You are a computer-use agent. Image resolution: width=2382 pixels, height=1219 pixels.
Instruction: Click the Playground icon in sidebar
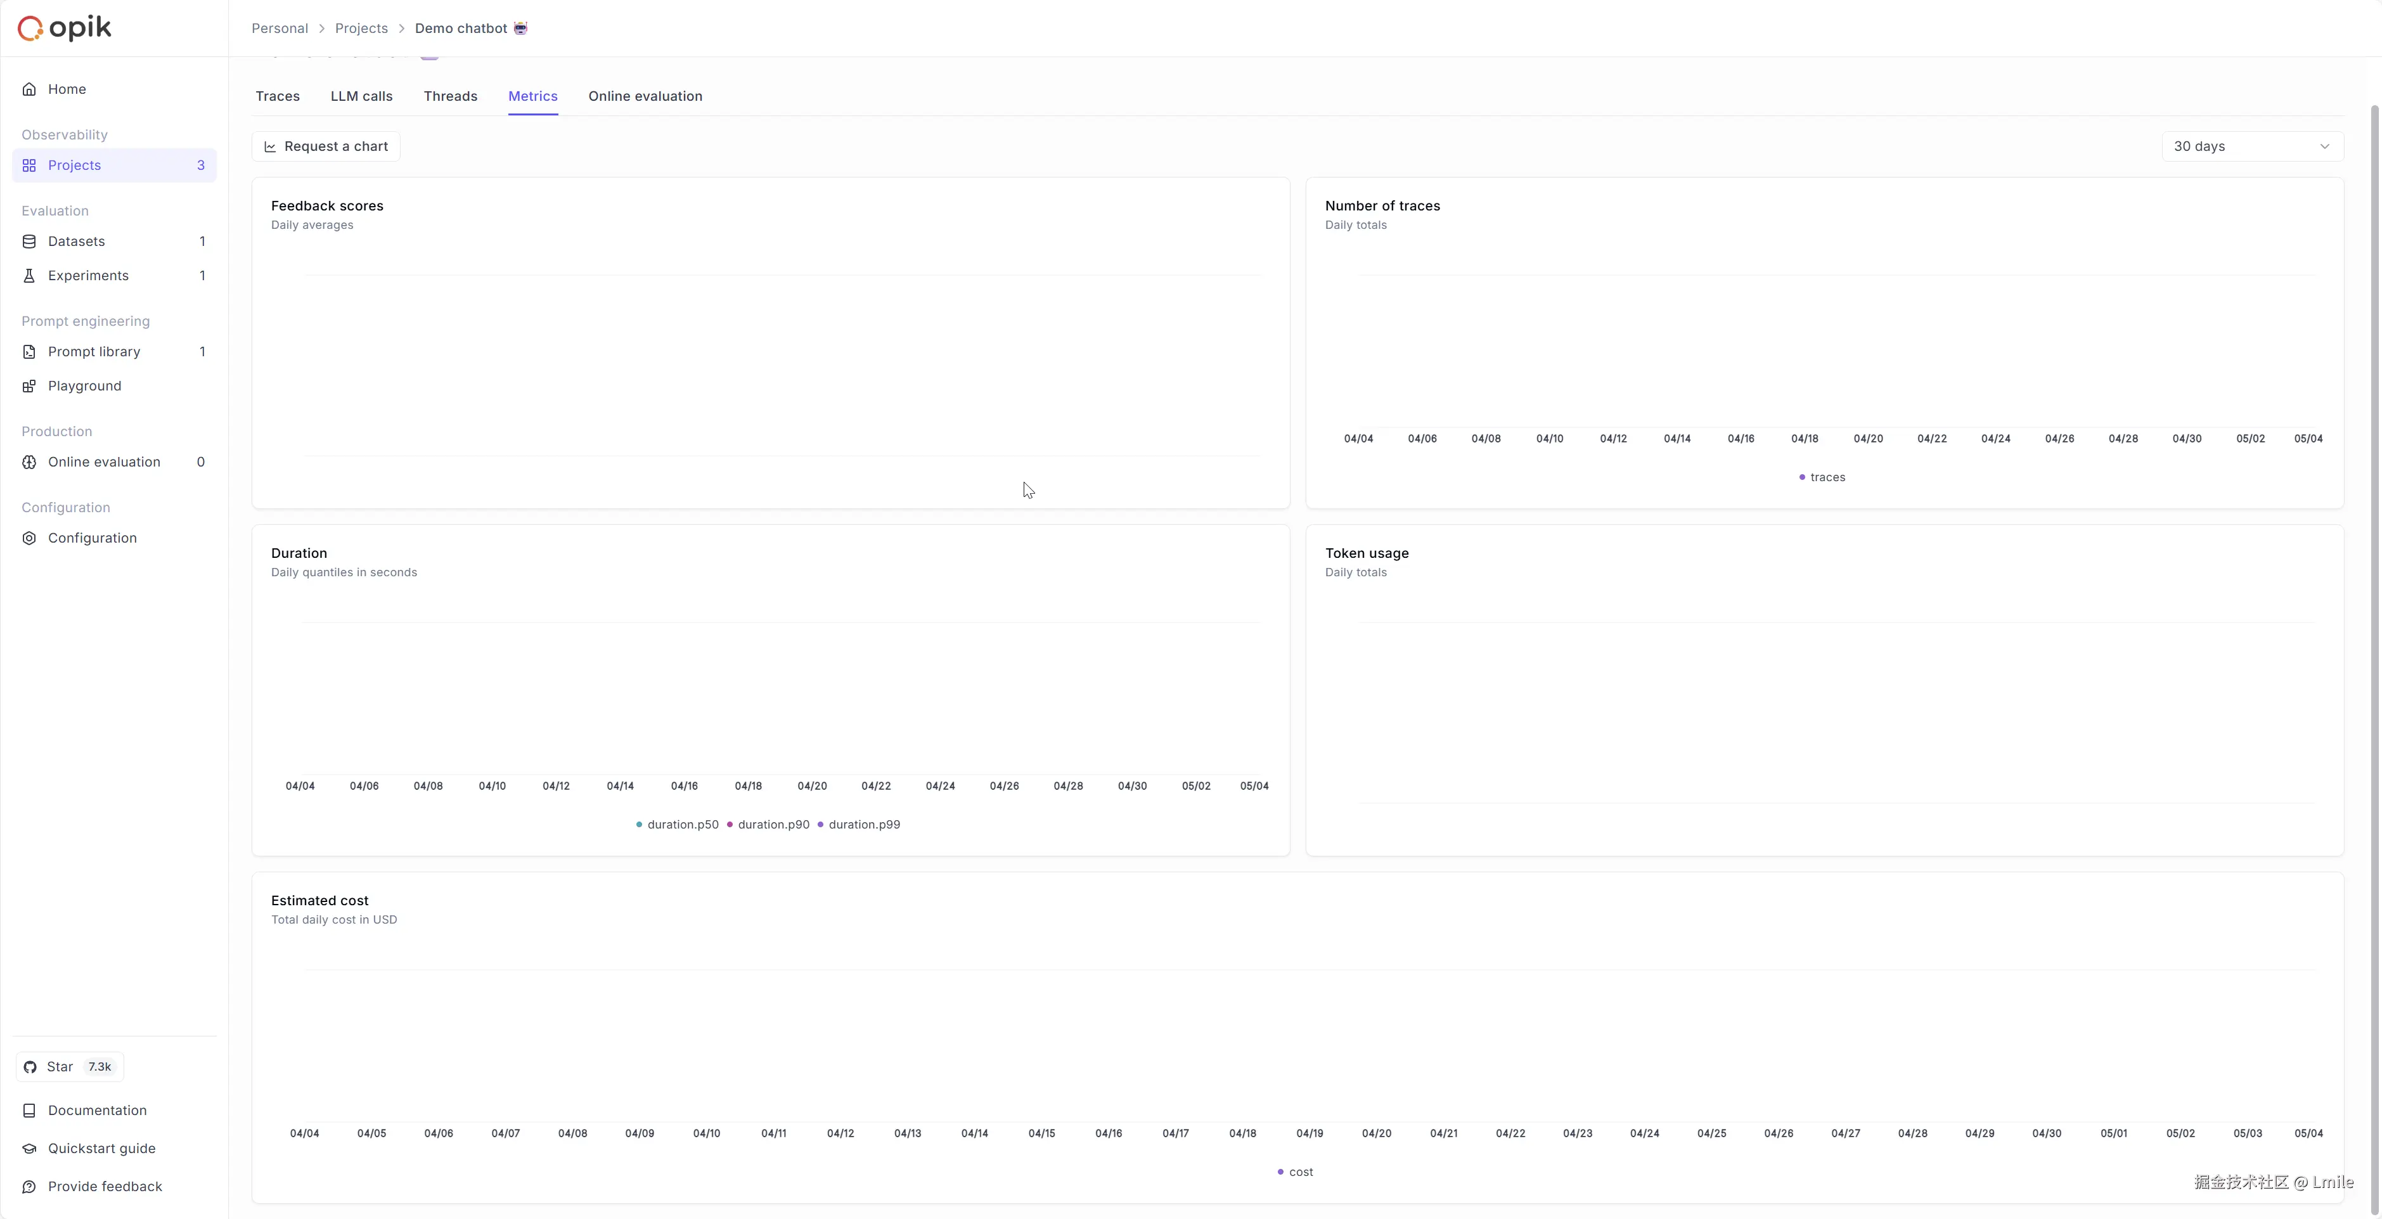pyautogui.click(x=30, y=385)
